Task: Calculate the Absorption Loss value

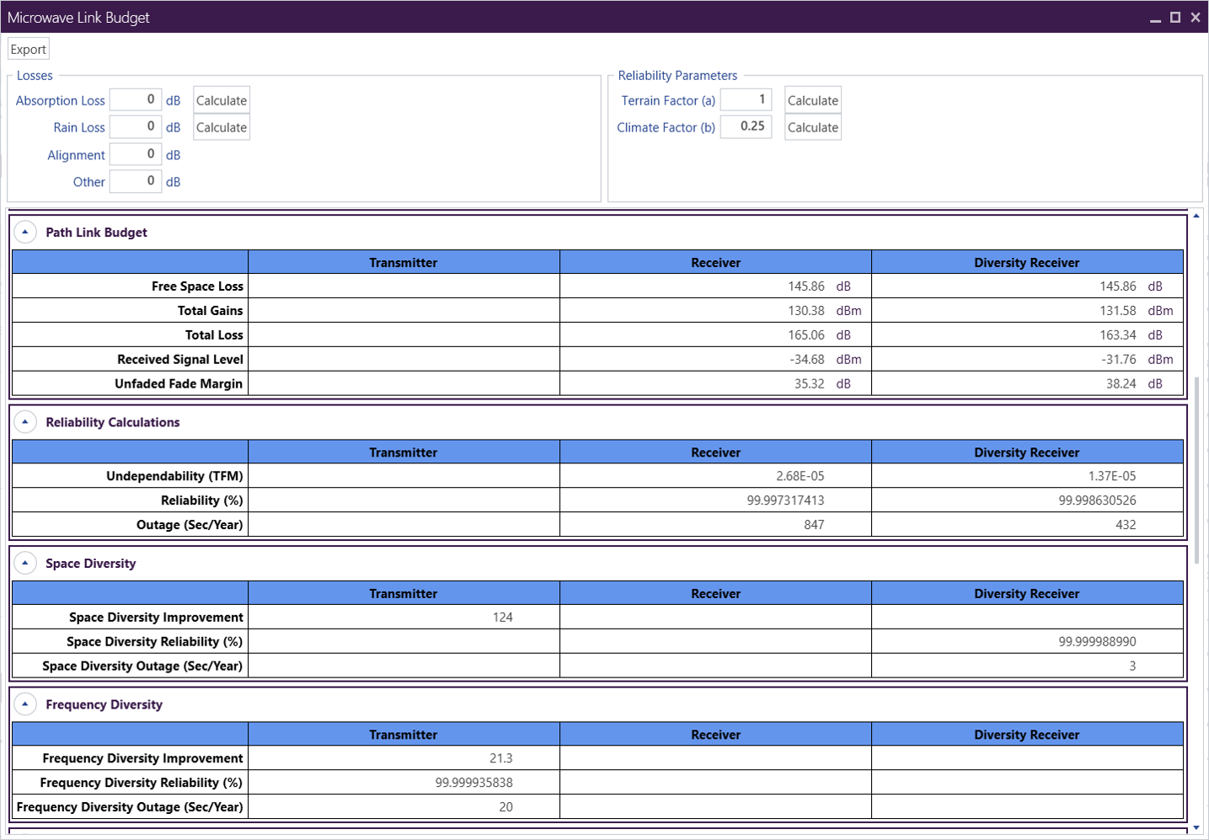Action: click(x=222, y=100)
